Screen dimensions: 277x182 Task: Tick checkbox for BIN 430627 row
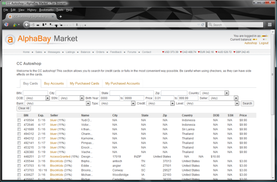(19, 175)
